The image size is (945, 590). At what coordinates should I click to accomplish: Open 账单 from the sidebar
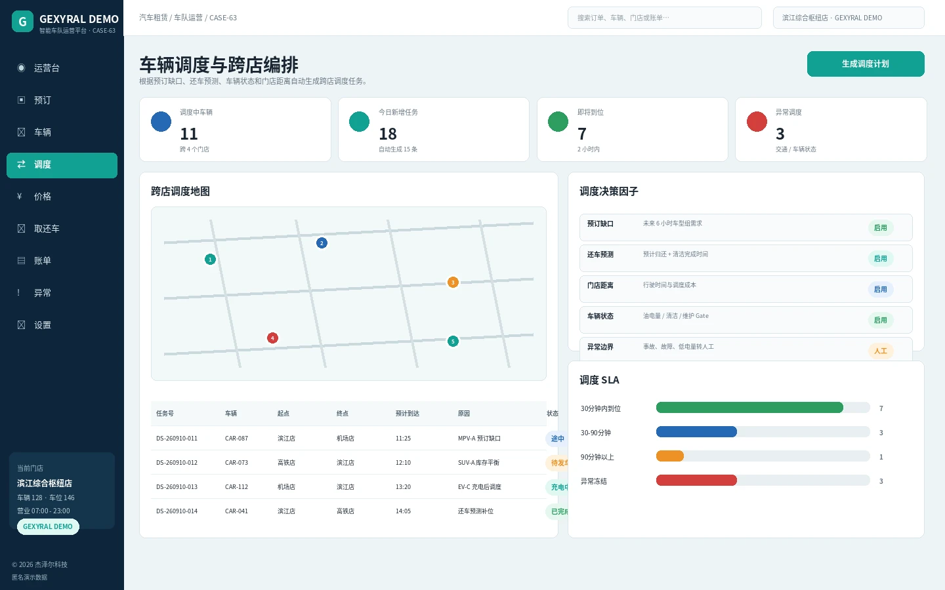coord(62,261)
